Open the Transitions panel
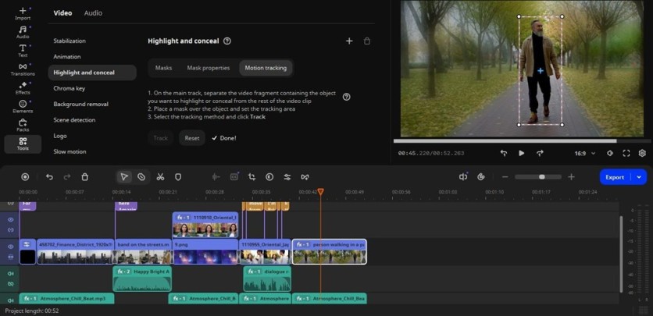The image size is (653, 316). (x=23, y=69)
